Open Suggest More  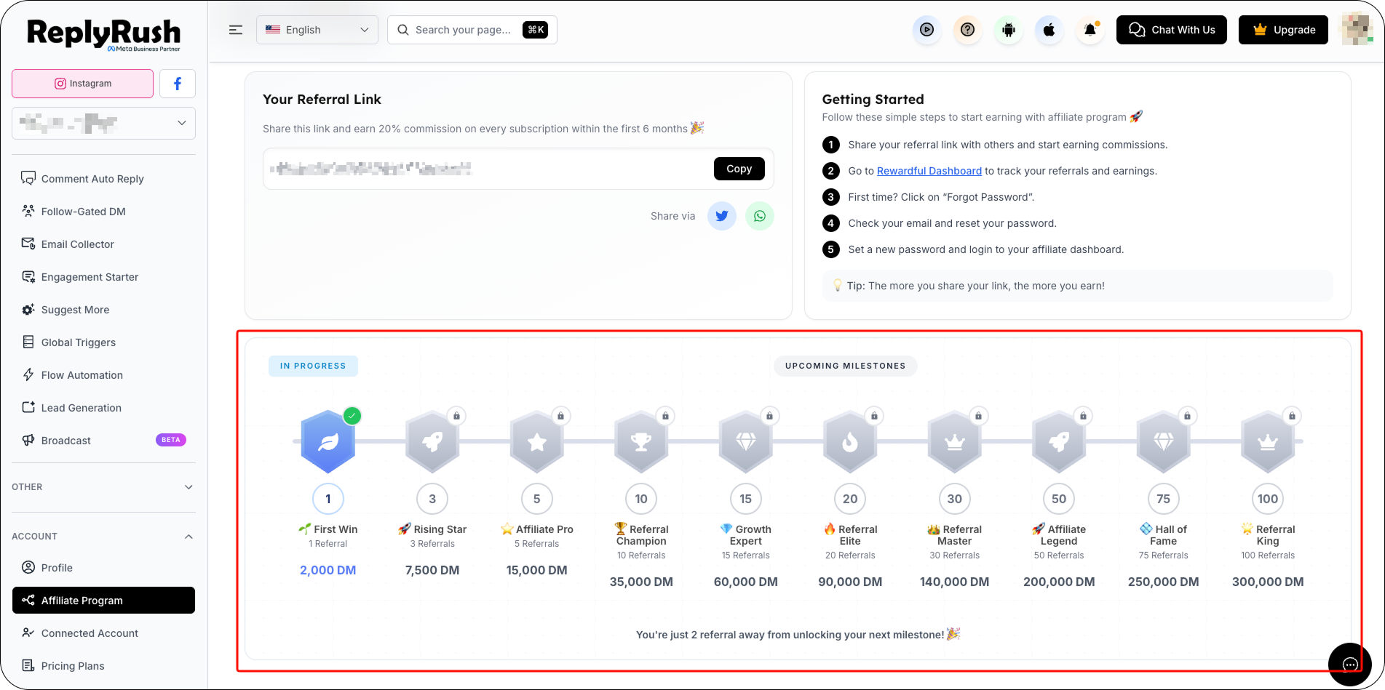click(x=103, y=310)
